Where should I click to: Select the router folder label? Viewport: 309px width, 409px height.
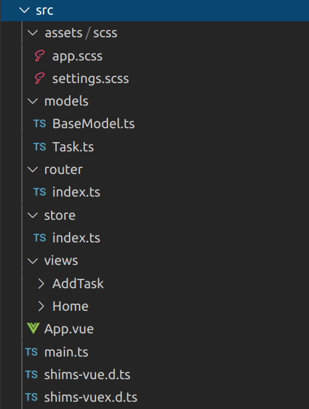pyautogui.click(x=63, y=169)
